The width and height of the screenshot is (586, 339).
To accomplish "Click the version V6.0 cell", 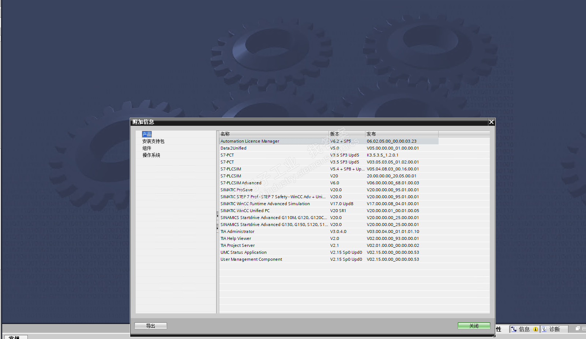I will pos(335,183).
